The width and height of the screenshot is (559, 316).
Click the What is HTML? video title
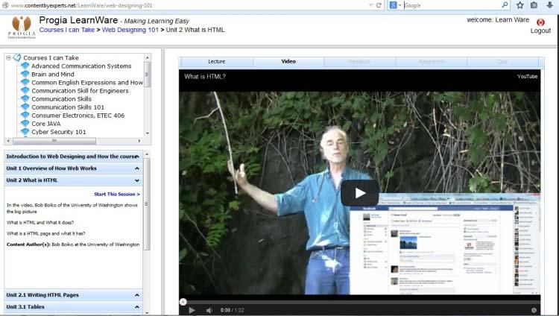(x=205, y=76)
